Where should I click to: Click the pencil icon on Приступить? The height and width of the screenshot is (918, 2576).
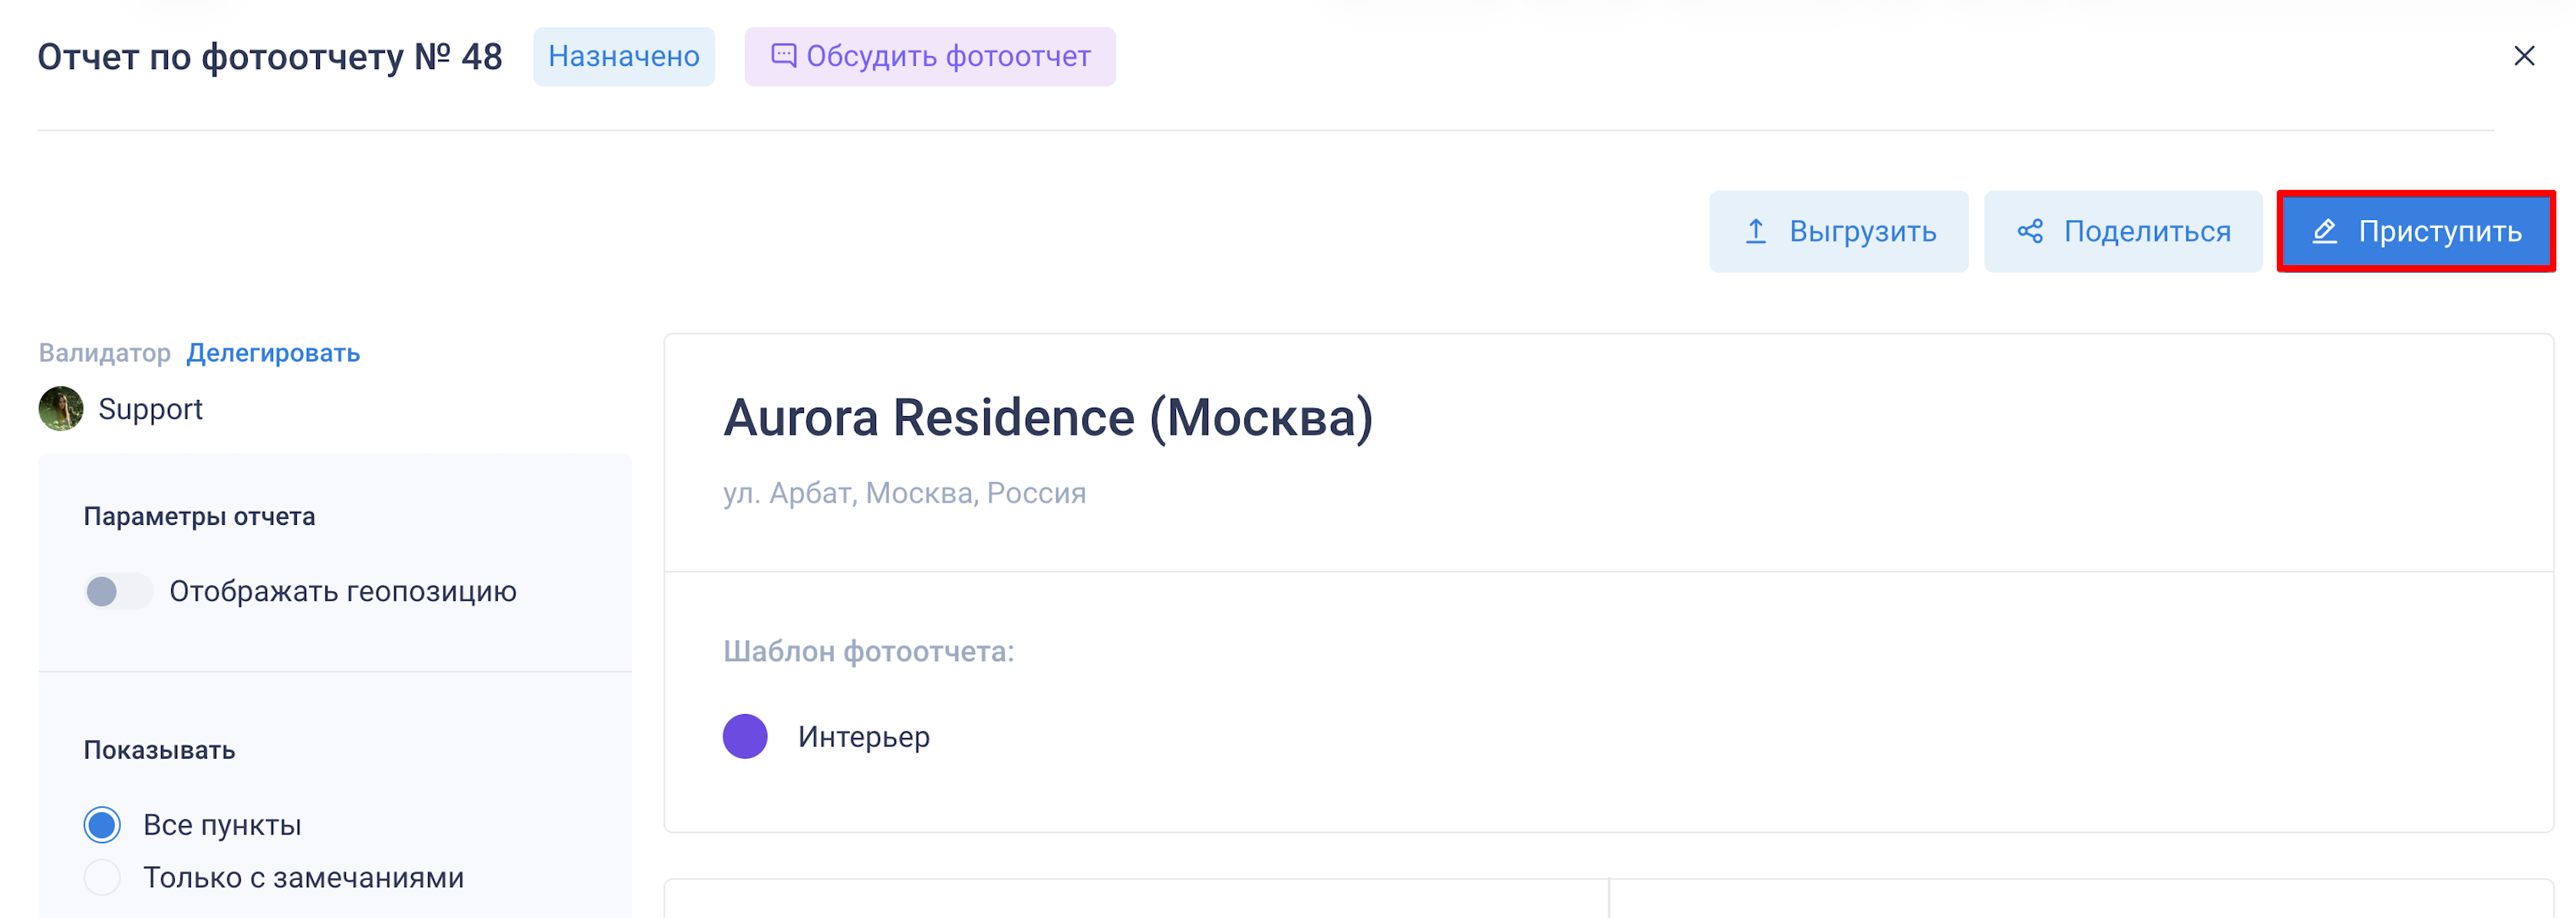point(2325,231)
